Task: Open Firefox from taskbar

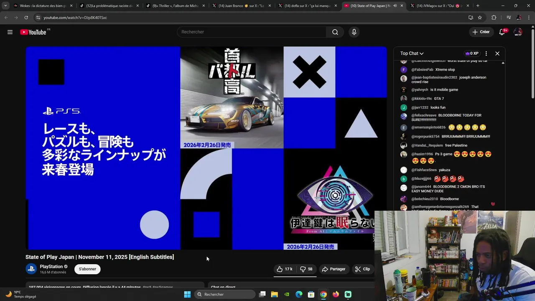Action: [336, 294]
